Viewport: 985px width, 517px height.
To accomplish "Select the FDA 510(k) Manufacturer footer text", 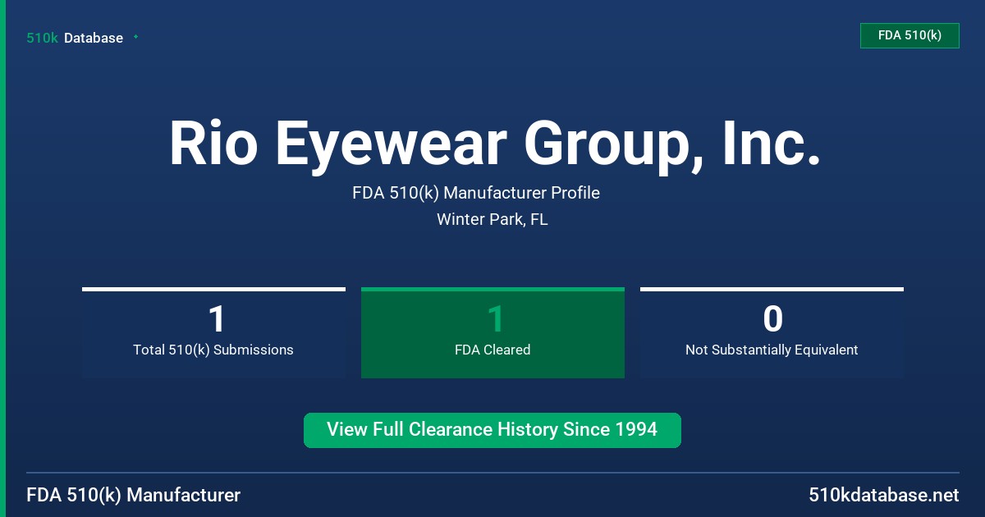I will click(x=134, y=495).
